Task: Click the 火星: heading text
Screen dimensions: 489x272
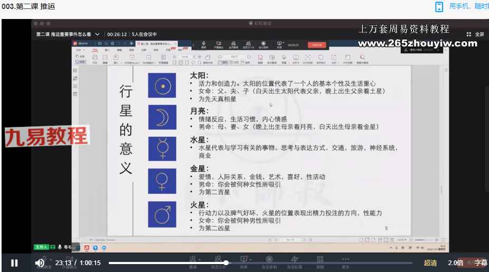Action: pos(199,205)
